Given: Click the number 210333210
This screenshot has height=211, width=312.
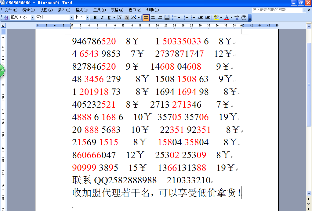Looking at the screenshot, I should (189, 180).
